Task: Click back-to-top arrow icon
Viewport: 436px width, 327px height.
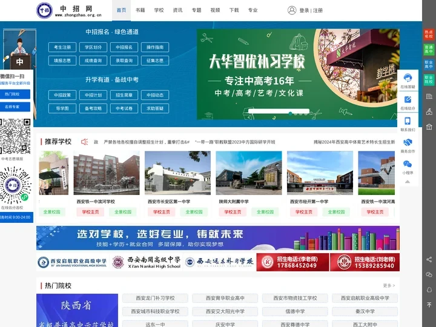Action: pyautogui.click(x=429, y=305)
